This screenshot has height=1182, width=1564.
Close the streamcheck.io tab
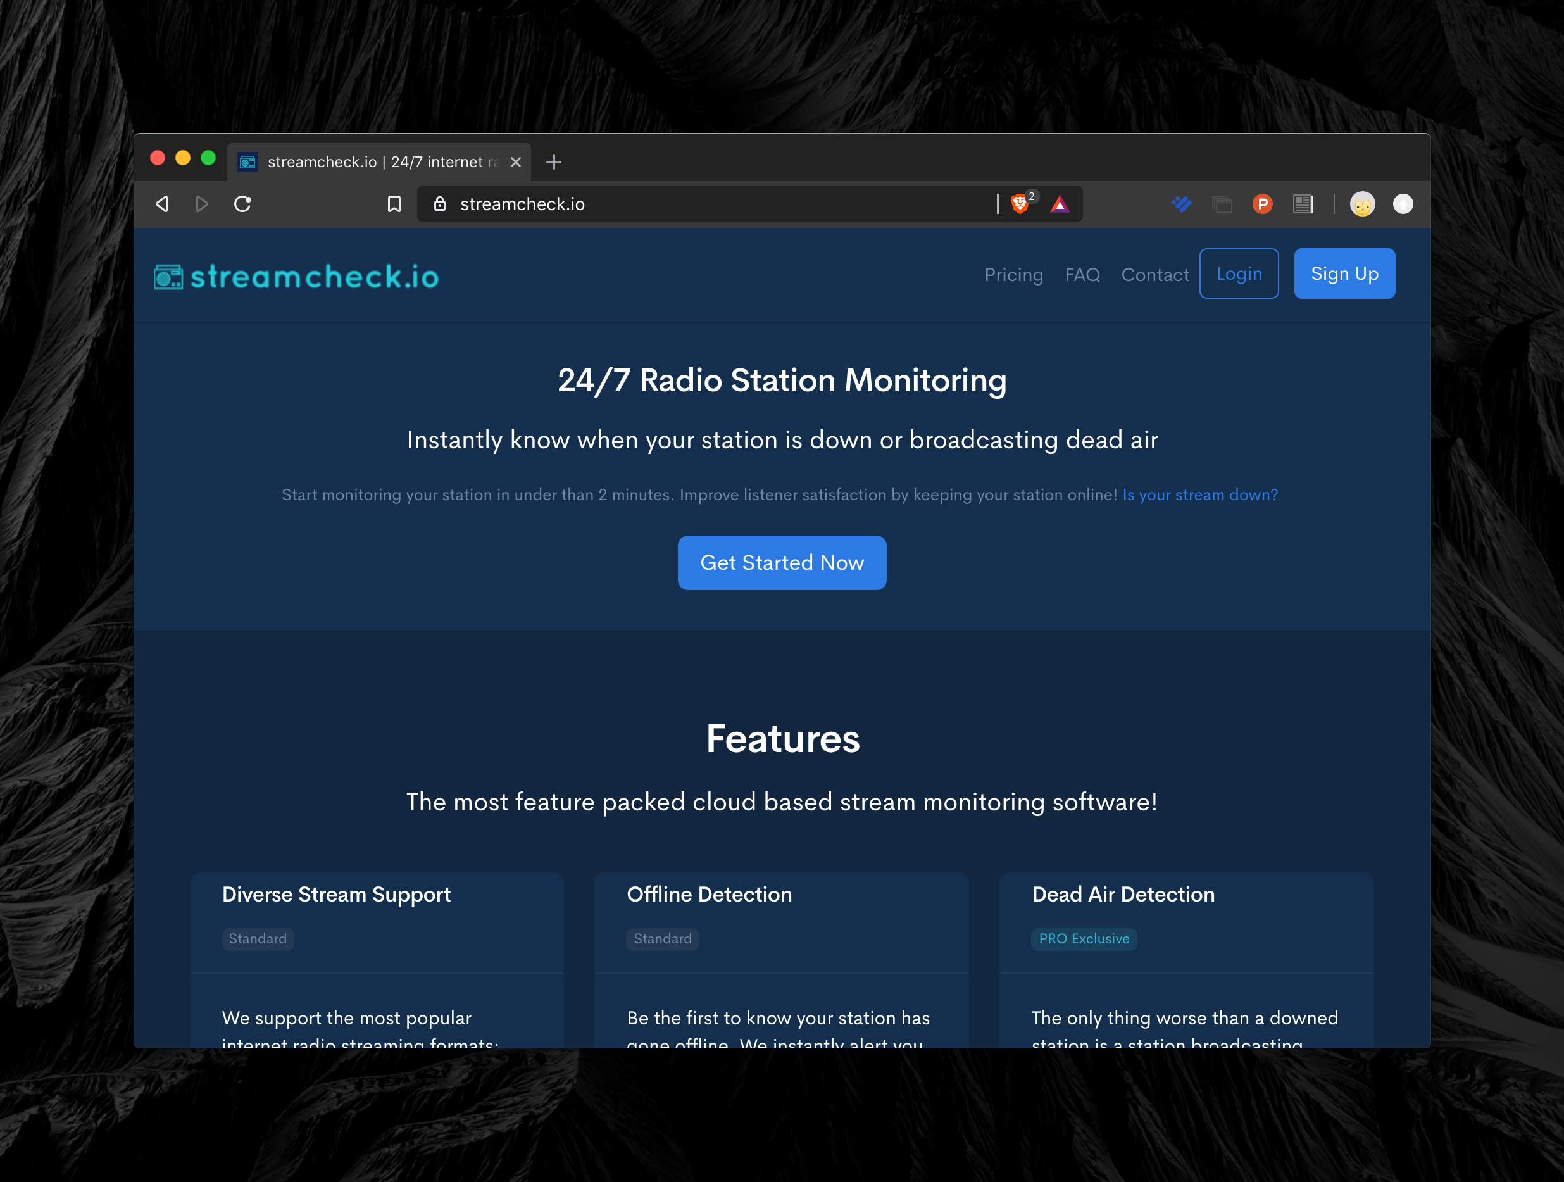[x=515, y=162]
